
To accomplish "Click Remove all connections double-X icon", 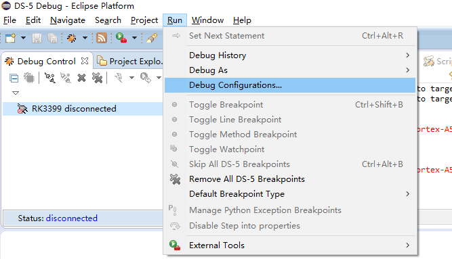I will [x=98, y=78].
